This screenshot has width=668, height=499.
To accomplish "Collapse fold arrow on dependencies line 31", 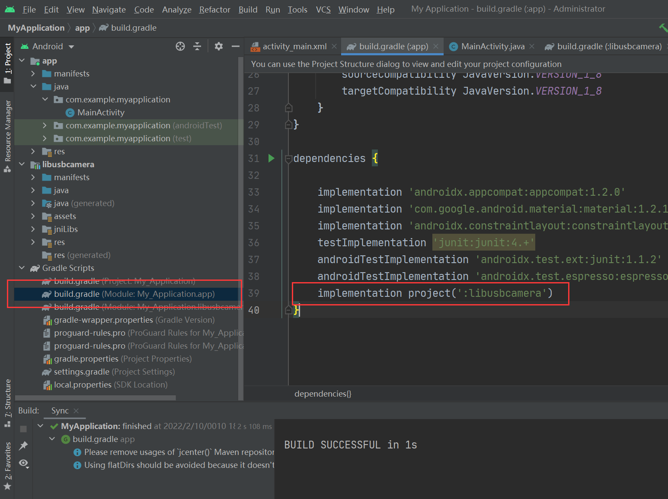I will coord(289,159).
